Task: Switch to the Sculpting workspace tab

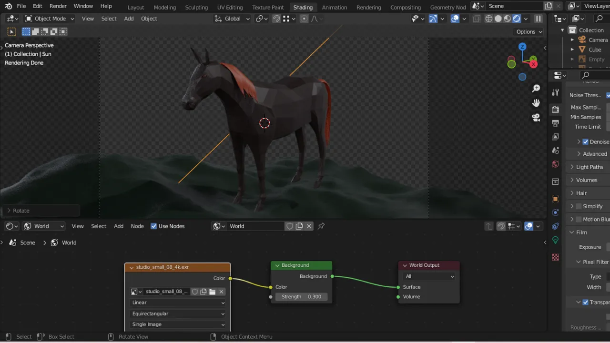Action: pos(196,7)
